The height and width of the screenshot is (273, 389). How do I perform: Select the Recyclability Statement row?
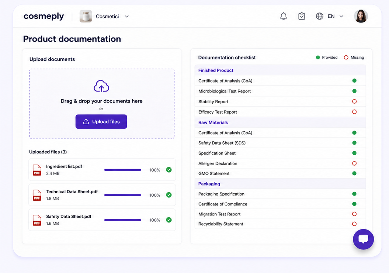(280, 224)
